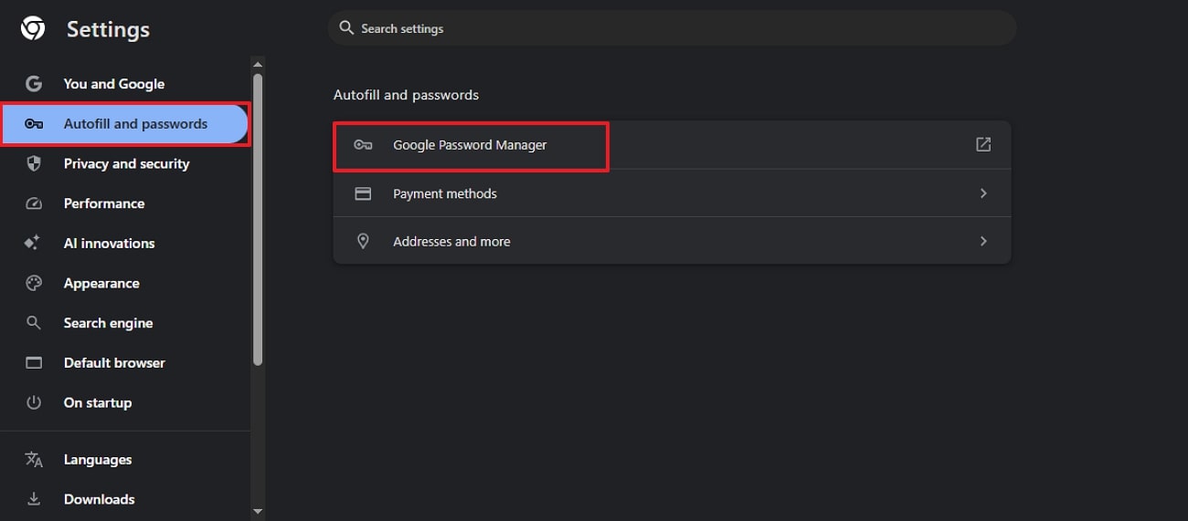Viewport: 1188px width, 521px height.
Task: Click the search magnifier in the settings search bar
Action: (346, 28)
